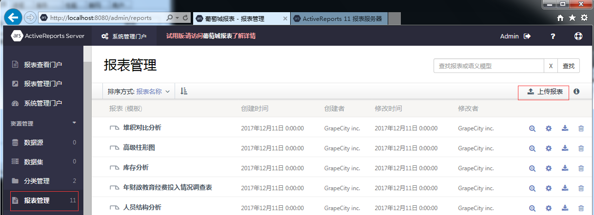Open settings gear for 库存分析
The width and height of the screenshot is (594, 215).
coord(549,168)
